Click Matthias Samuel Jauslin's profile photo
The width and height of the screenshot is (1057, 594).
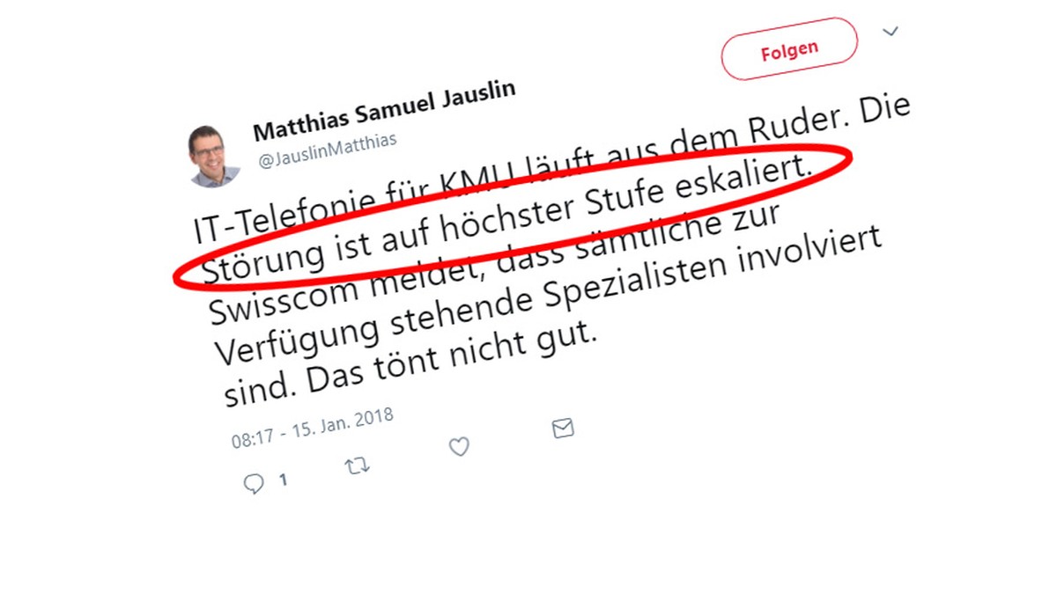point(214,156)
